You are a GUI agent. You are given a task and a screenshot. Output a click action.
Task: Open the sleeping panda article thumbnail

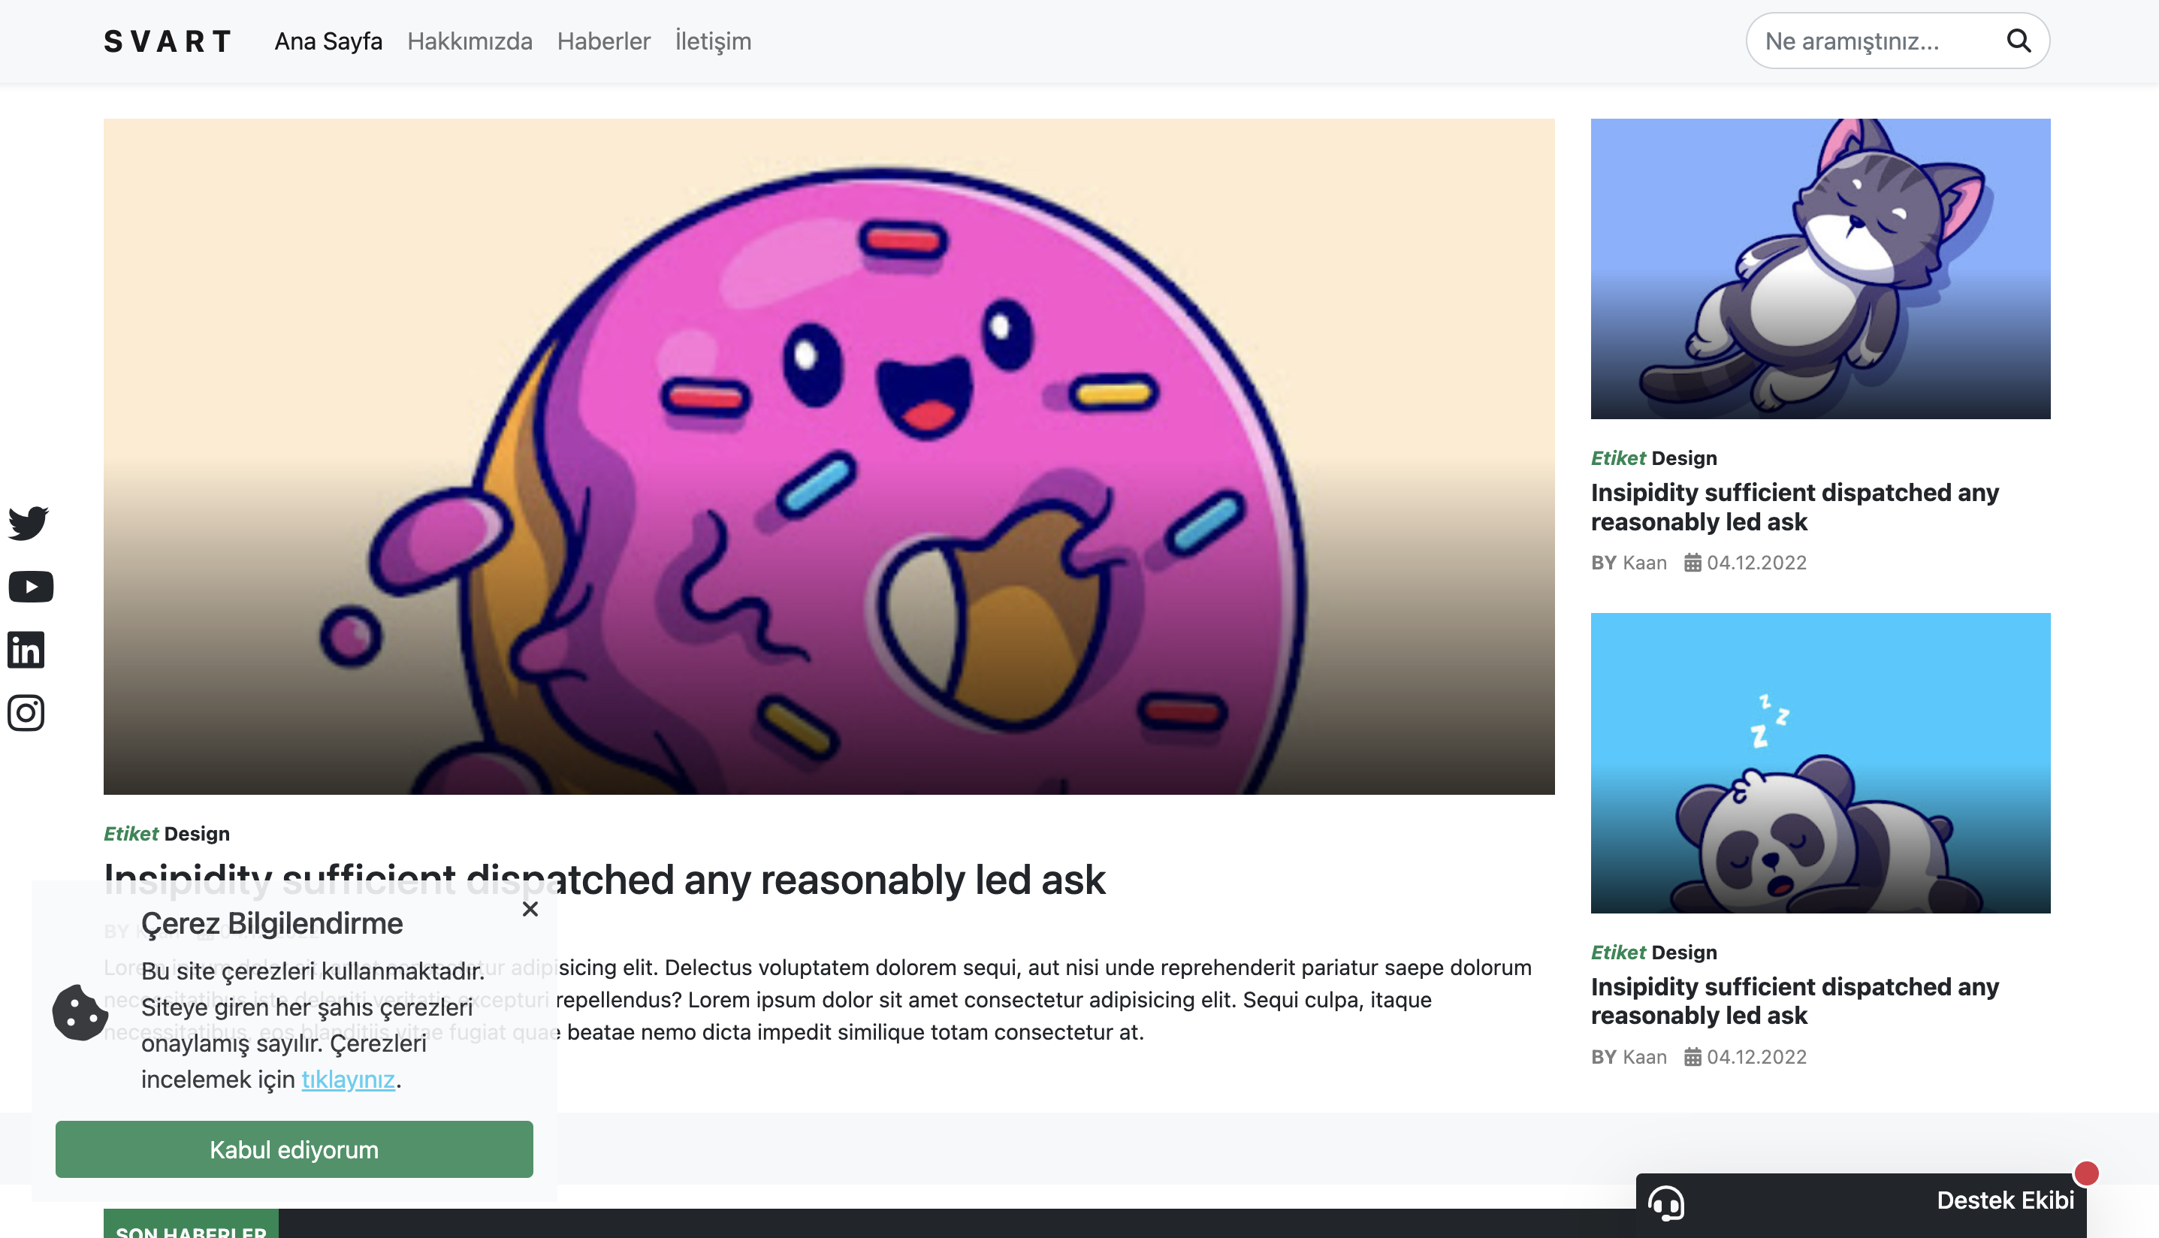click(x=1820, y=762)
